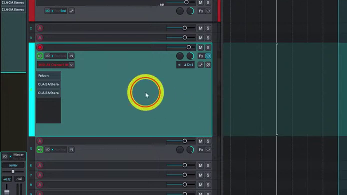
Task: Disarm the red record button on selected track
Action: point(40,47)
